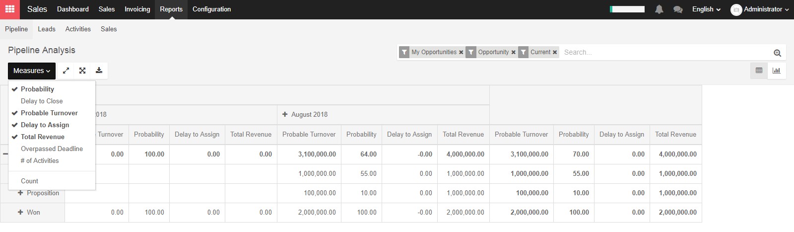Click the 3,100,000.00 cell under August 2018
The image size is (794, 232).
309,154
